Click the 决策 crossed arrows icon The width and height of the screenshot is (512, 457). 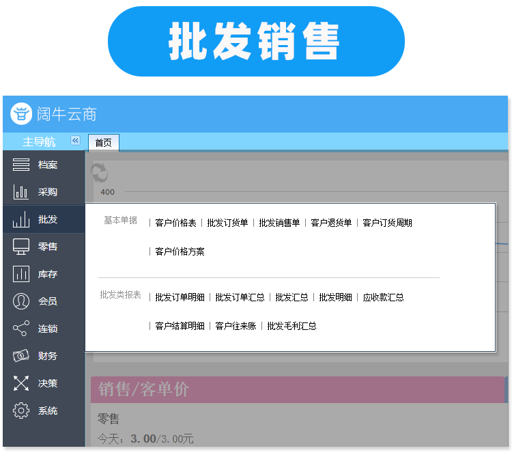click(x=21, y=383)
